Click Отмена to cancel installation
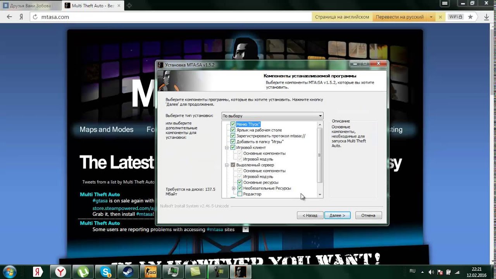The image size is (496, 279). [369, 215]
